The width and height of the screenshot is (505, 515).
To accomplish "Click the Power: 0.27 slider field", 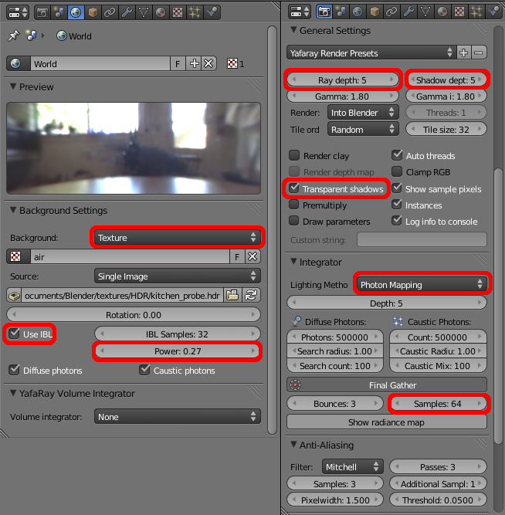I will [177, 352].
